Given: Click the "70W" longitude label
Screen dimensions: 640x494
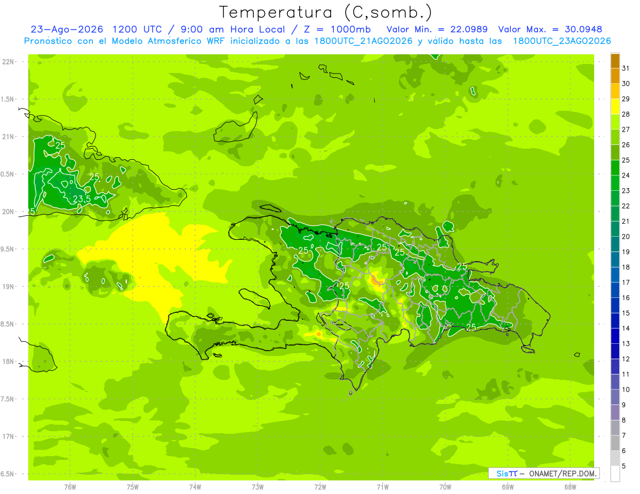Looking at the screenshot, I should tap(445, 487).
